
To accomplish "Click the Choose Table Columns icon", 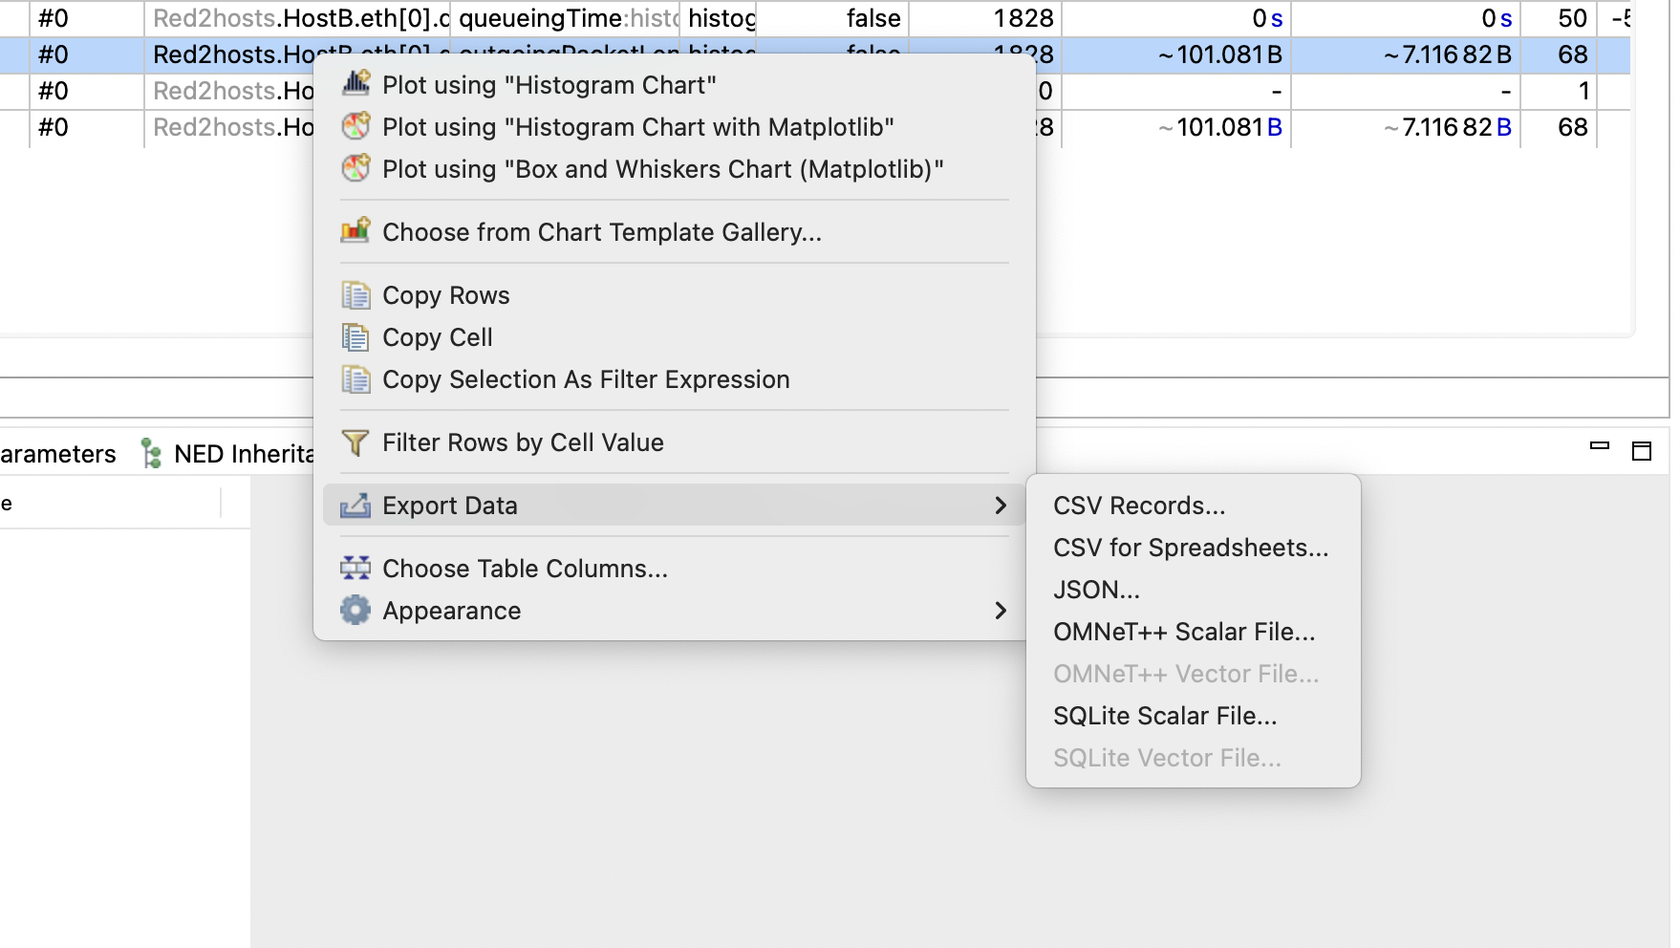I will pyautogui.click(x=355, y=568).
